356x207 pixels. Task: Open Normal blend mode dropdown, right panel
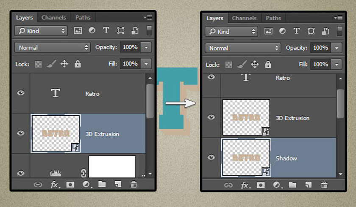(243, 48)
